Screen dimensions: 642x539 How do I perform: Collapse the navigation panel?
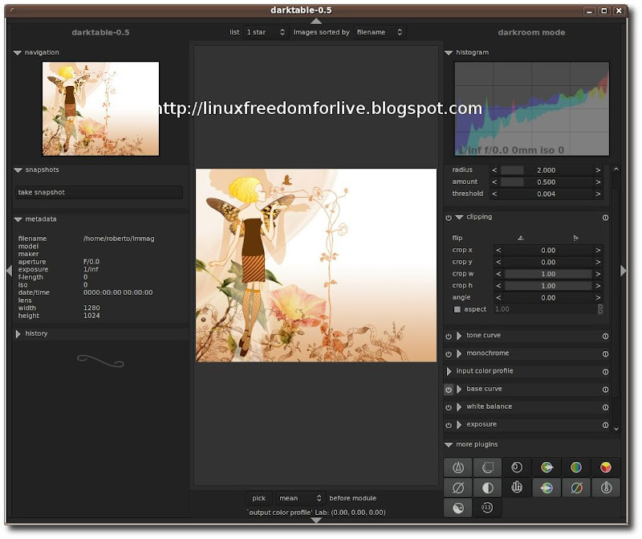point(18,53)
